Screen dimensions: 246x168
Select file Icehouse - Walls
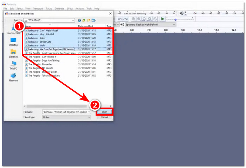pos(68,45)
